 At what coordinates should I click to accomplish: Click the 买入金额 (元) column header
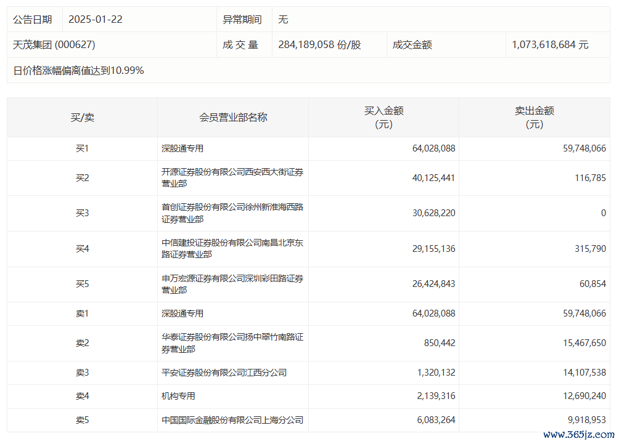tap(383, 117)
